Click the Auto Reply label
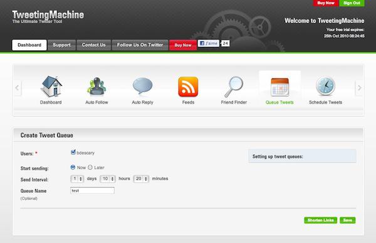The height and width of the screenshot is (243, 376). (x=142, y=102)
